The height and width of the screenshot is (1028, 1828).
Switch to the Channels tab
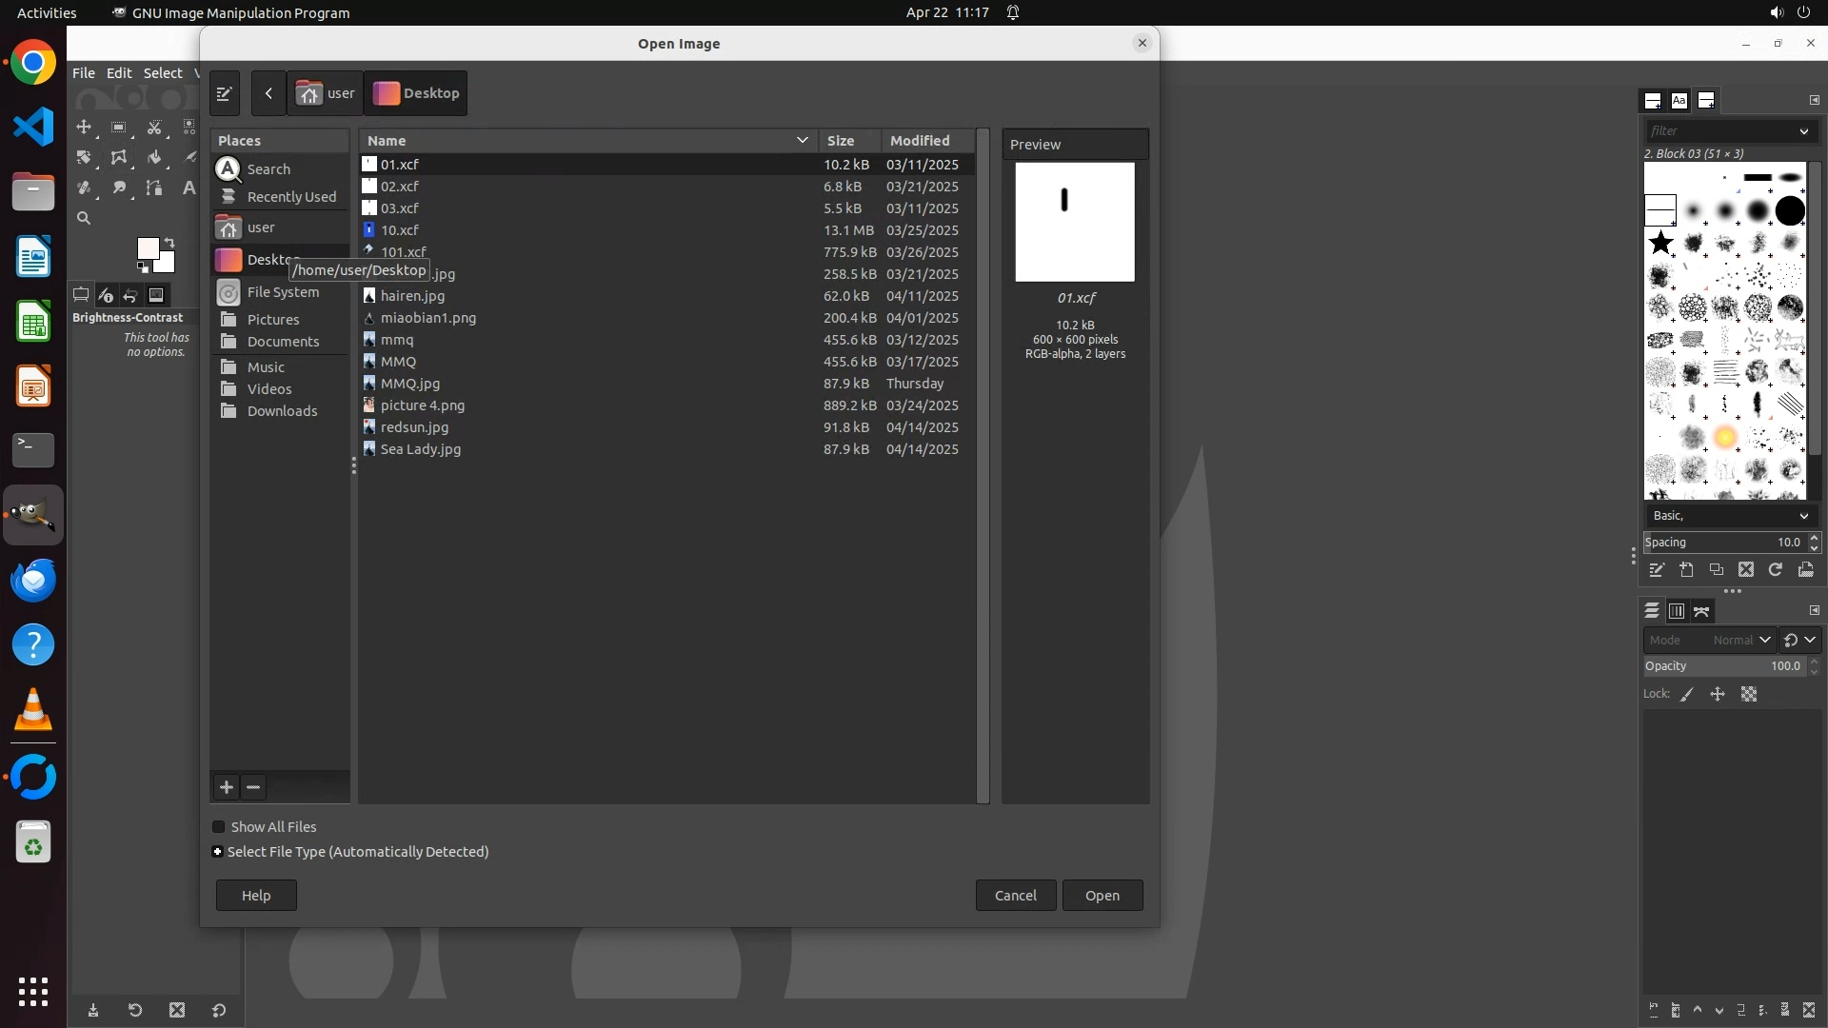[1677, 611]
